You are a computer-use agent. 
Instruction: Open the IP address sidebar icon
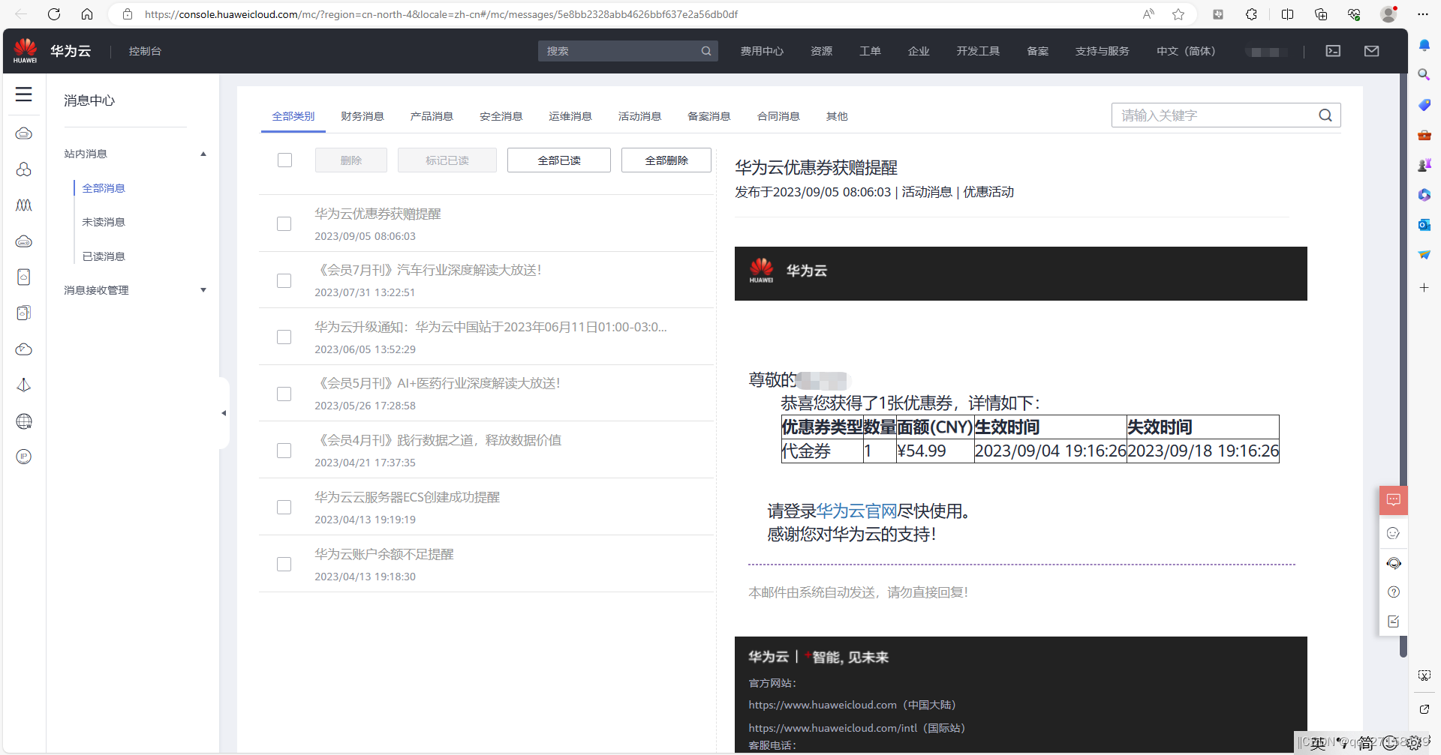pyautogui.click(x=24, y=457)
